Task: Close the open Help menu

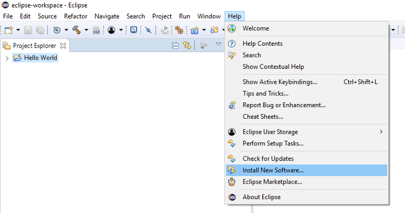Action: 234,16
